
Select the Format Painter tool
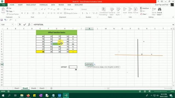tap(13, 14)
